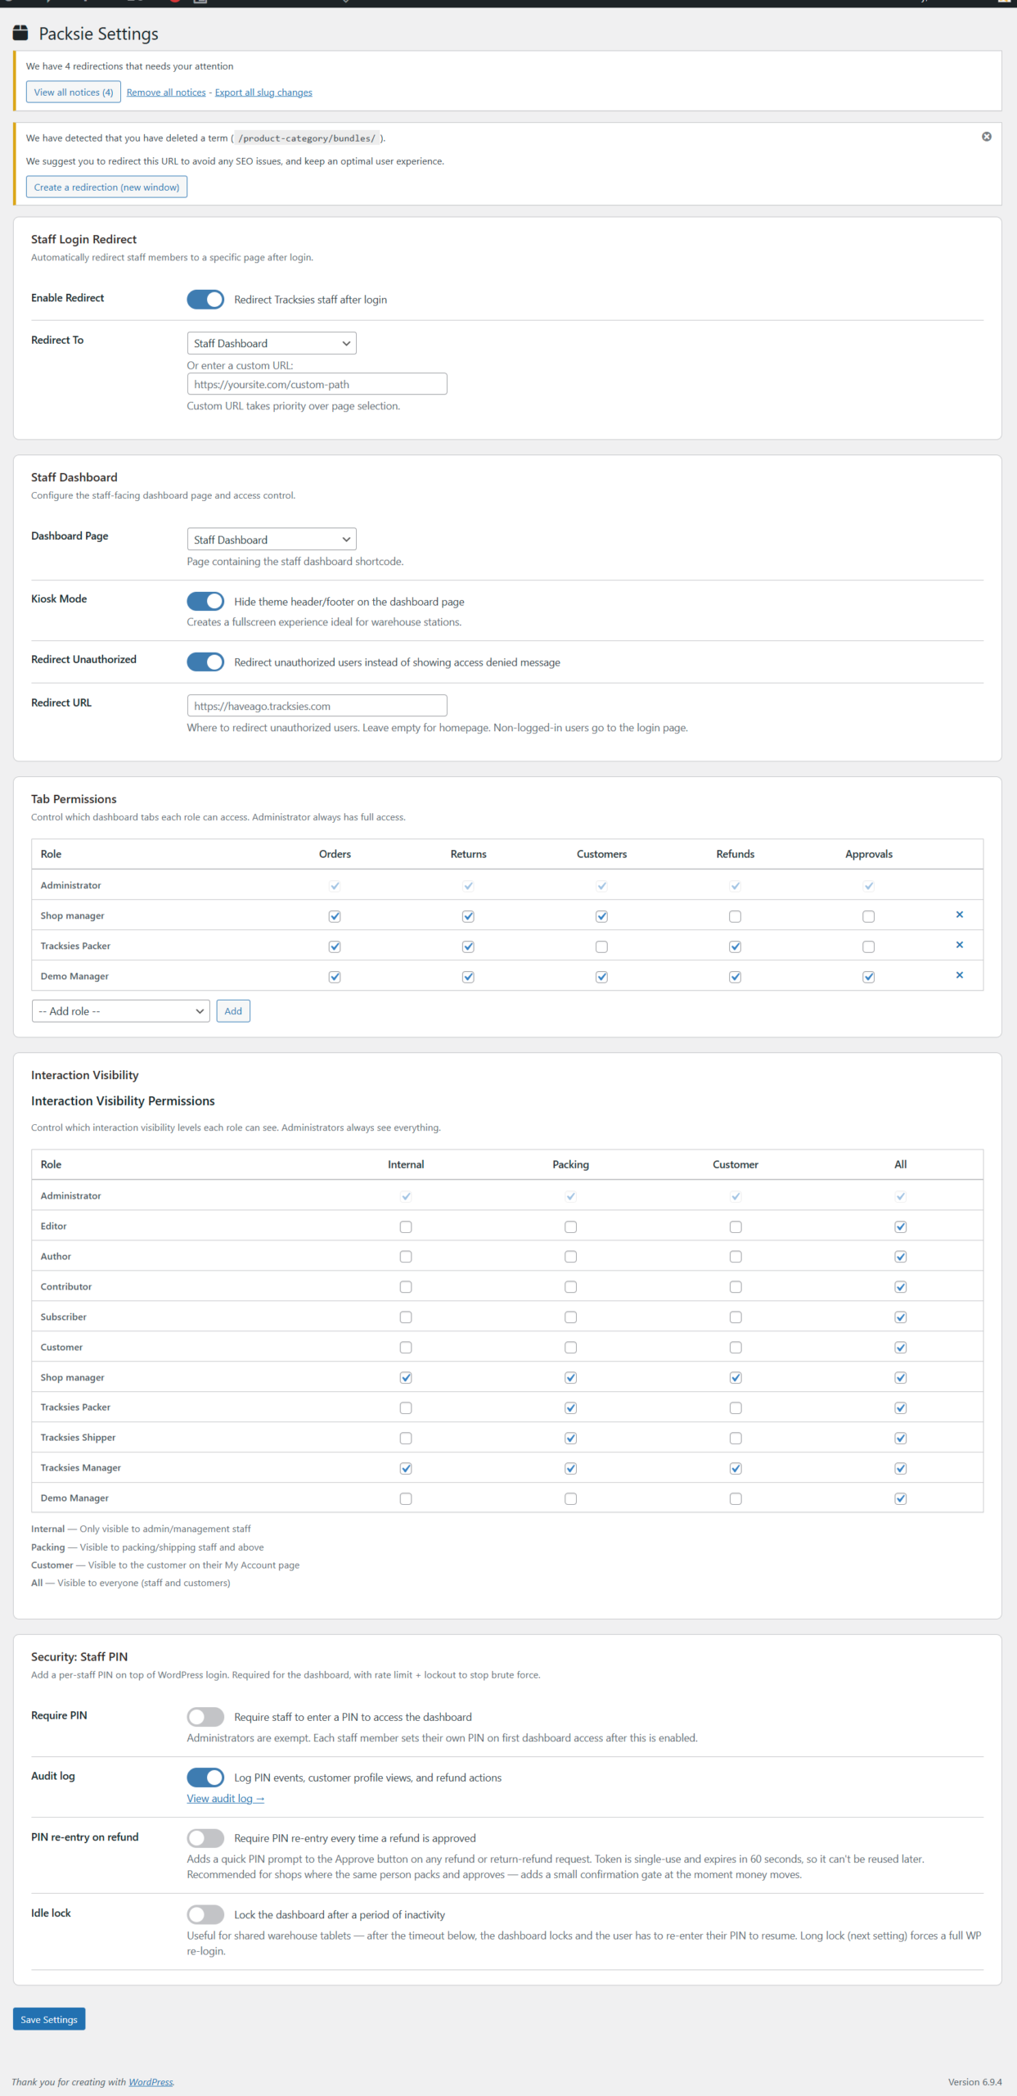Click the Version 6.9.4 text
The image size is (1017, 2096).
974,2081
